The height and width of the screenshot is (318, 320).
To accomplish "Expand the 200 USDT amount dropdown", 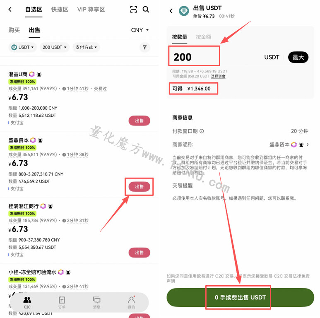I will click(55, 47).
